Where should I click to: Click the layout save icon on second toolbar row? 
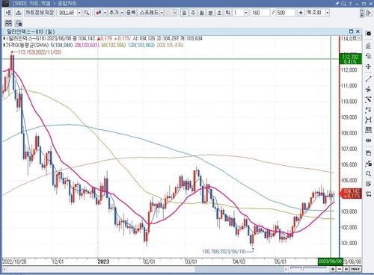19,23
